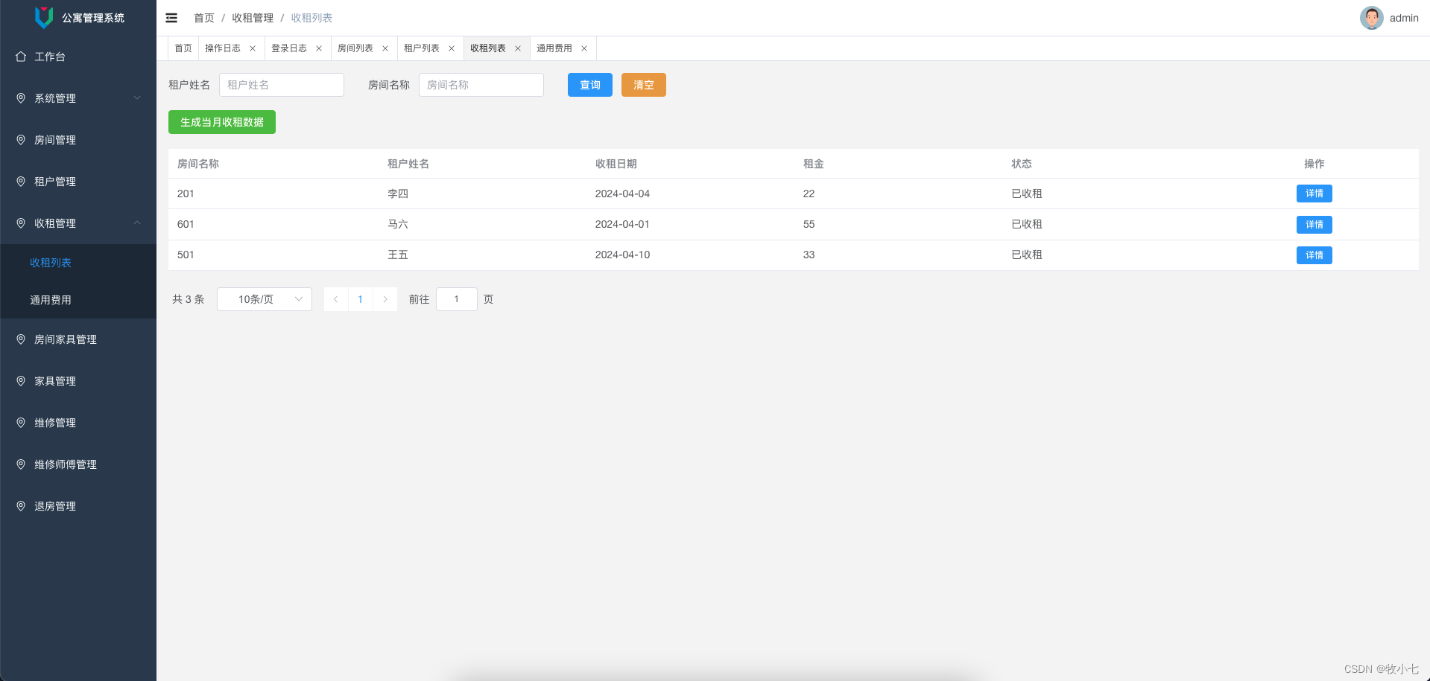Go to previous page arrow

coord(336,299)
